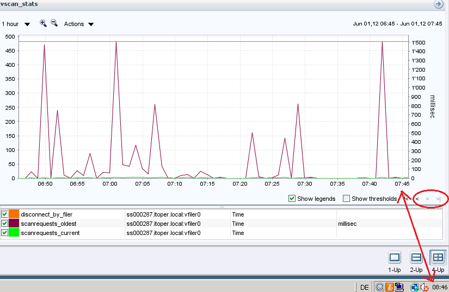The image size is (449, 292).
Task: Zoom out of the chart
Action: click(54, 23)
